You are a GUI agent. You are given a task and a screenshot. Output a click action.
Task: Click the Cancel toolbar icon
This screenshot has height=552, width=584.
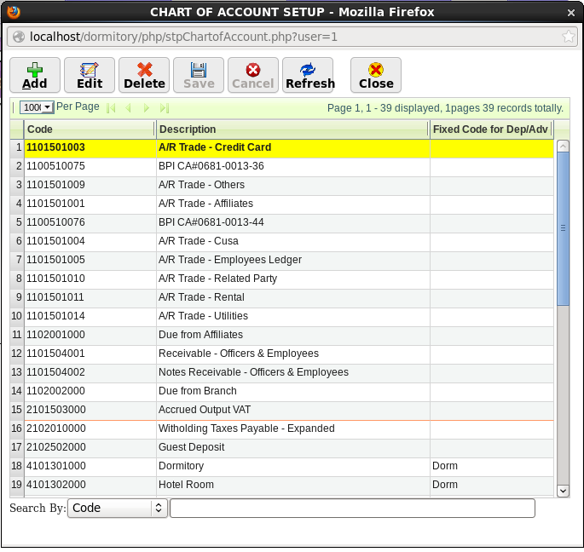(253, 70)
